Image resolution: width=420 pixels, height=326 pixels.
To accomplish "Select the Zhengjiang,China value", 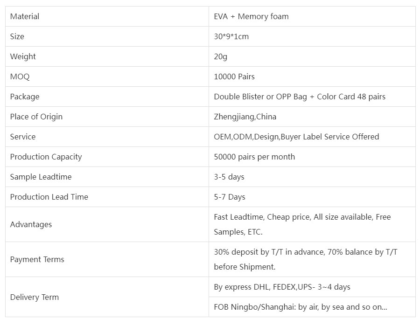I will 245,117.
